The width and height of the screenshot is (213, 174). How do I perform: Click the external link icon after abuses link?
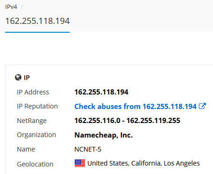pos(202,106)
